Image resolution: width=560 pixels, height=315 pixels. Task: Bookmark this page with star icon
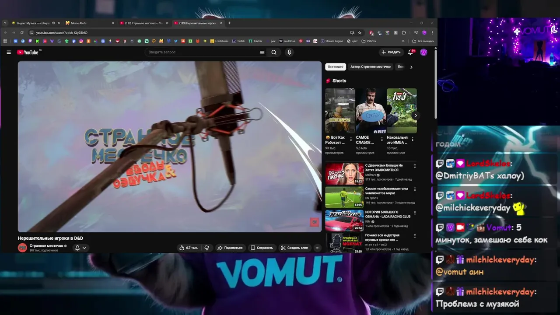[x=360, y=32]
